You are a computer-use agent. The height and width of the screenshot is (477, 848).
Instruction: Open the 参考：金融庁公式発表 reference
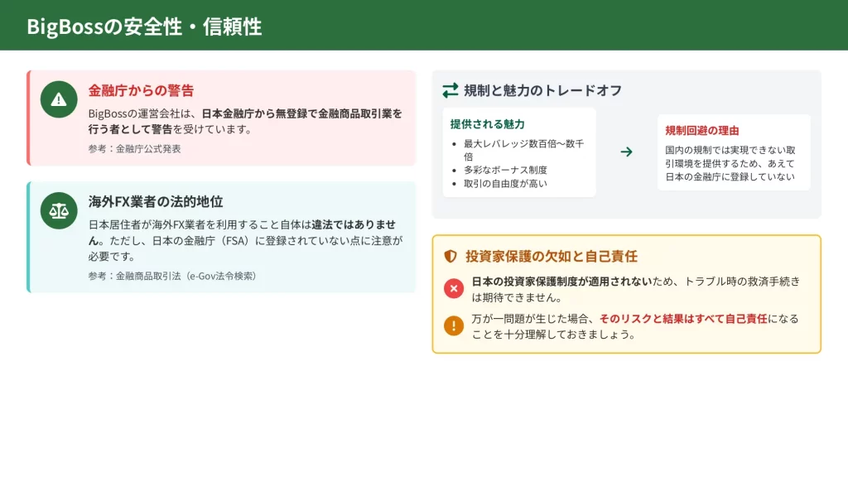coord(134,149)
